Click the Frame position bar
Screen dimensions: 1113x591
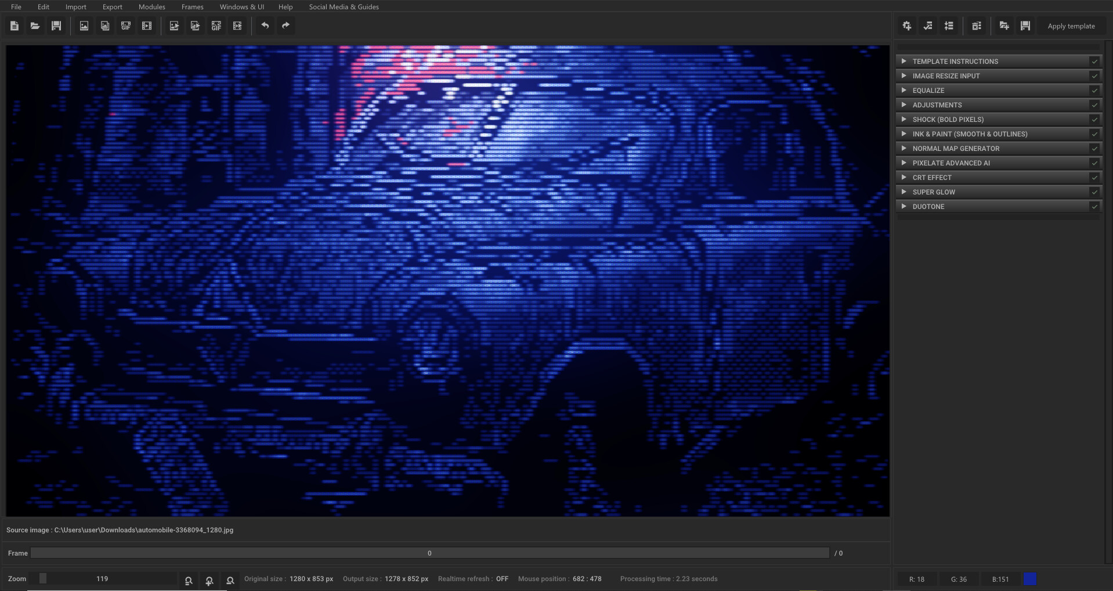(429, 553)
